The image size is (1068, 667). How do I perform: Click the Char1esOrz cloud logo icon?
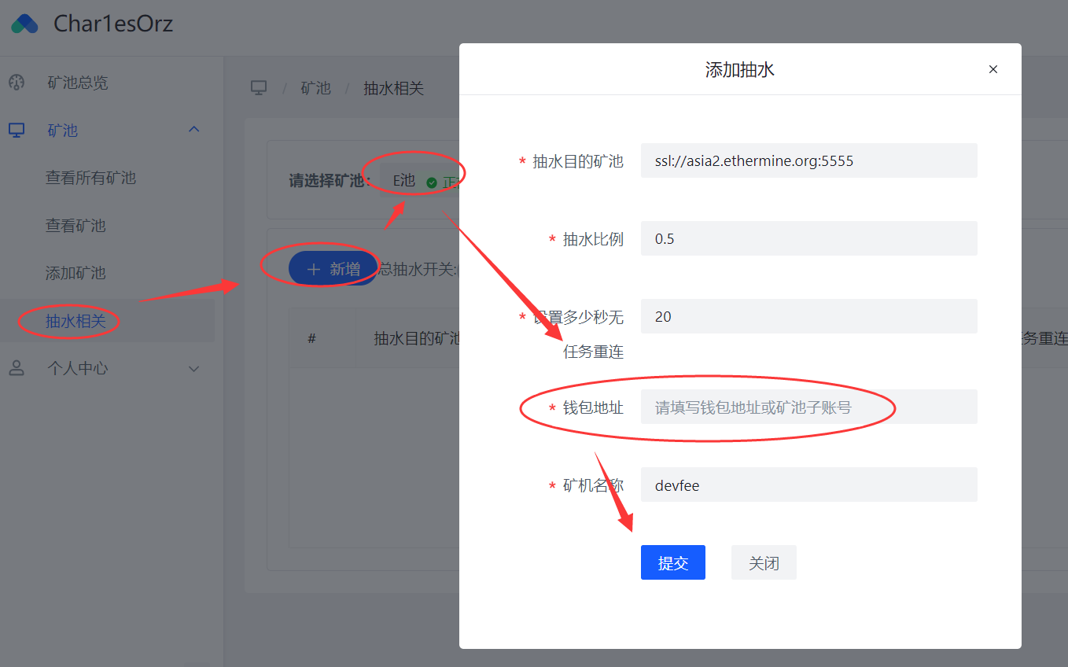24,24
